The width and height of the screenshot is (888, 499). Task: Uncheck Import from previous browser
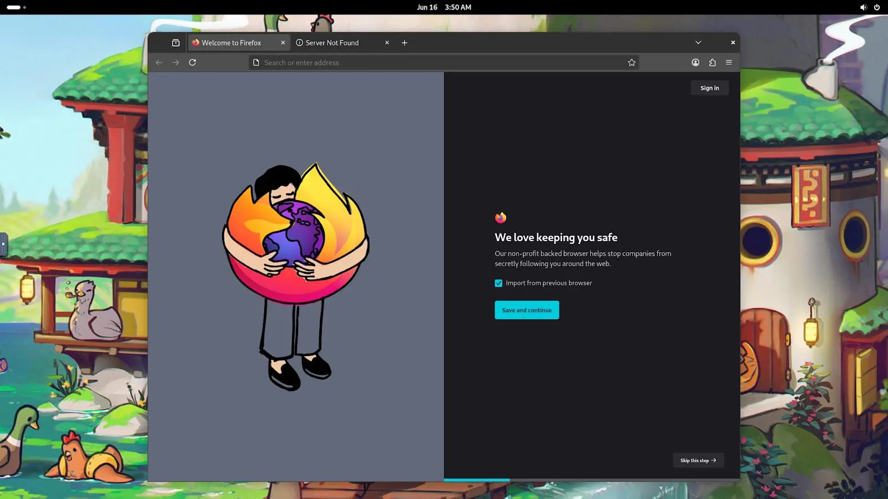498,283
